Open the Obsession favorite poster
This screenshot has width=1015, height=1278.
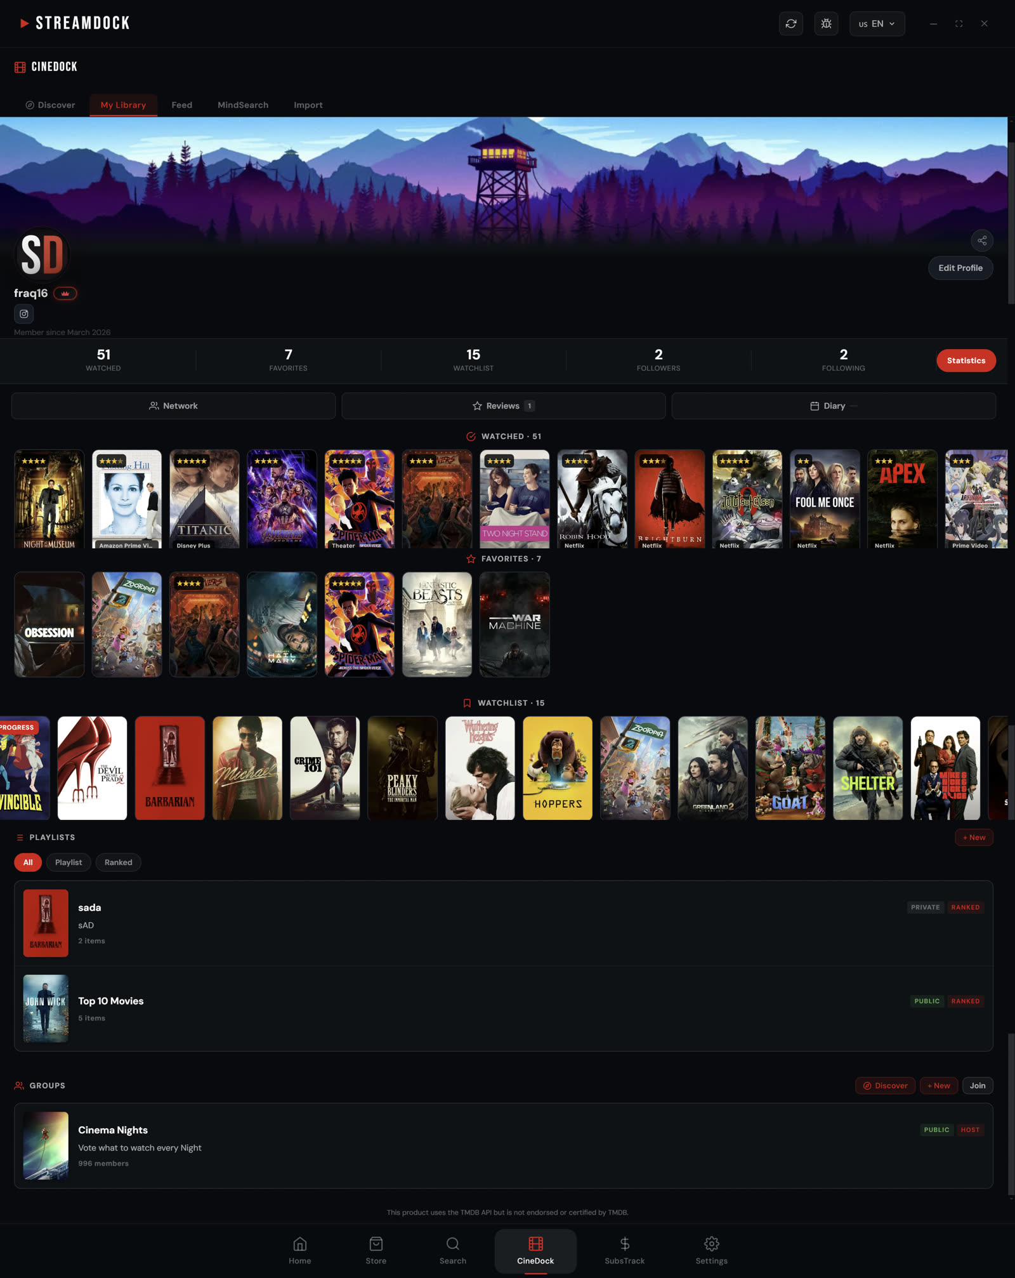pyautogui.click(x=49, y=624)
